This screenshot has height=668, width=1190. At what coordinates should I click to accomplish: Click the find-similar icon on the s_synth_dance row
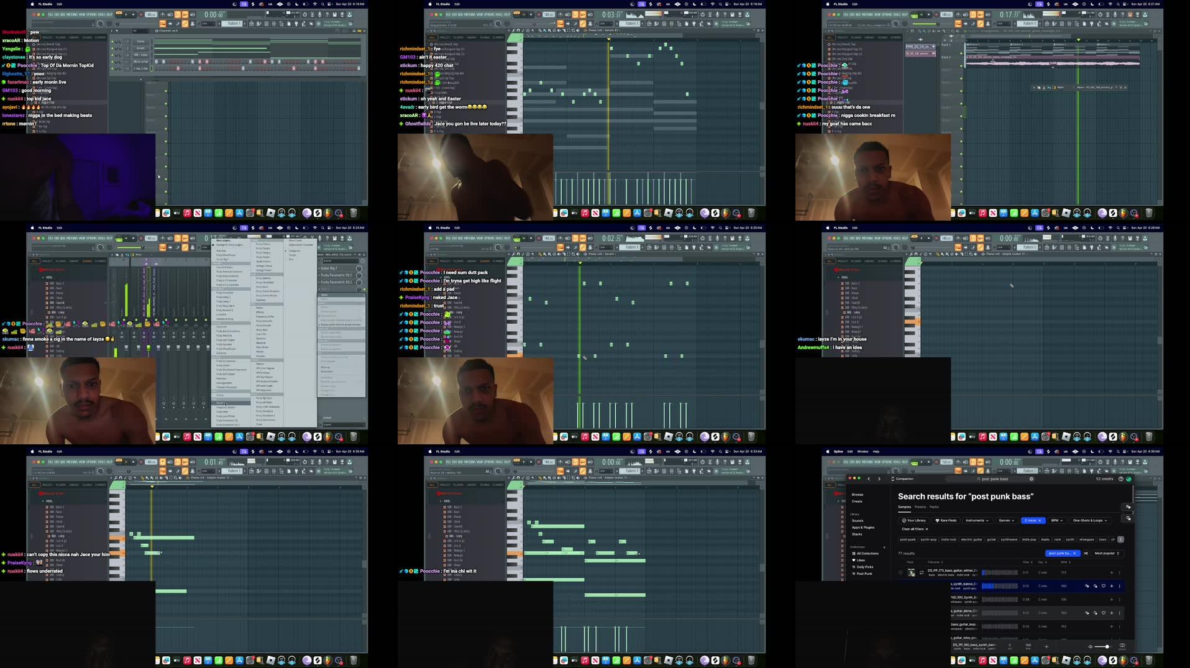point(1096,586)
